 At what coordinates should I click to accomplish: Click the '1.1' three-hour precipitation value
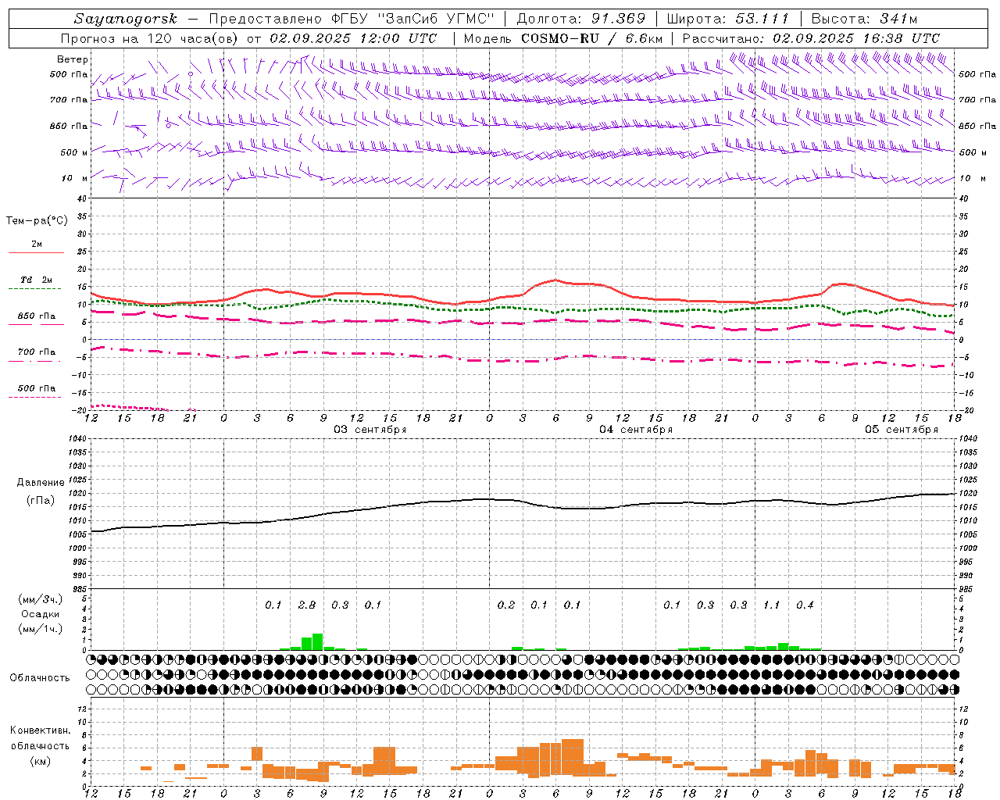coord(771,605)
